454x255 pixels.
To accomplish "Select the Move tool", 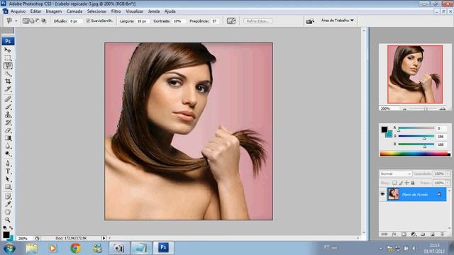I will tap(8, 50).
